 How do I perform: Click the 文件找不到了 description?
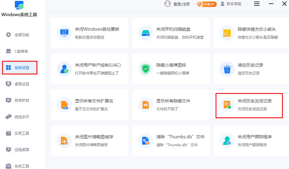point(167,109)
